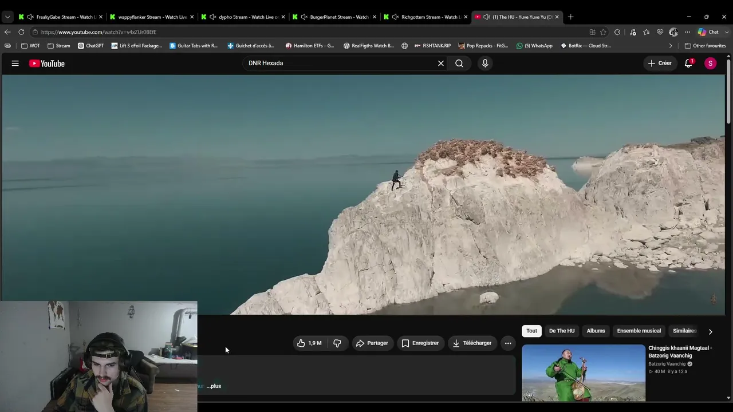This screenshot has width=733, height=412.
Task: Open a new browser tab
Action: tap(570, 17)
